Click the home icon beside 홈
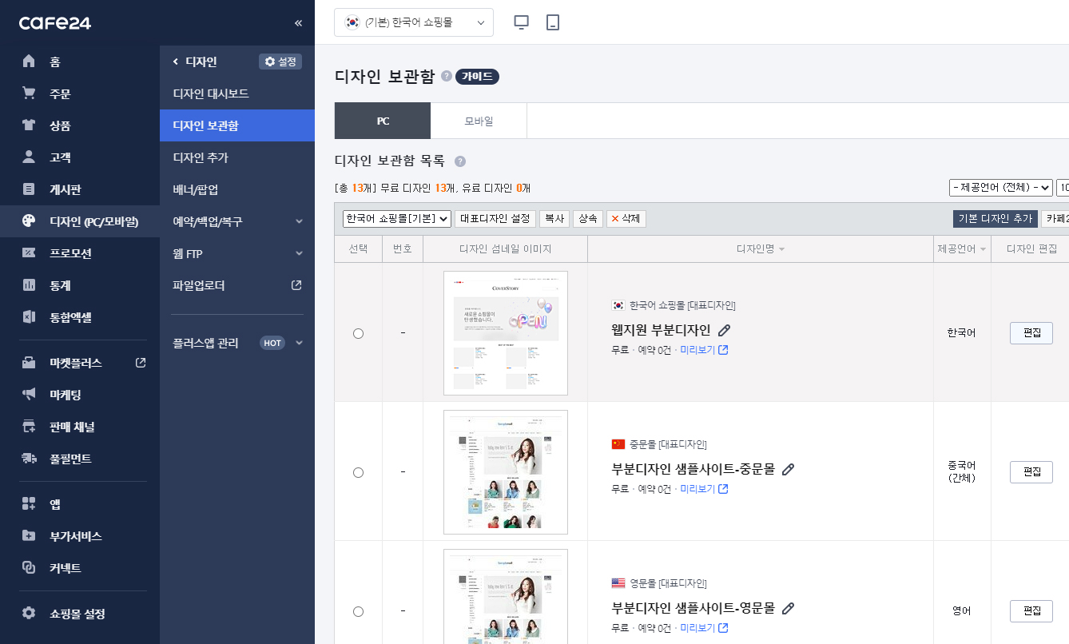This screenshot has width=1069, height=644. pos(29,62)
